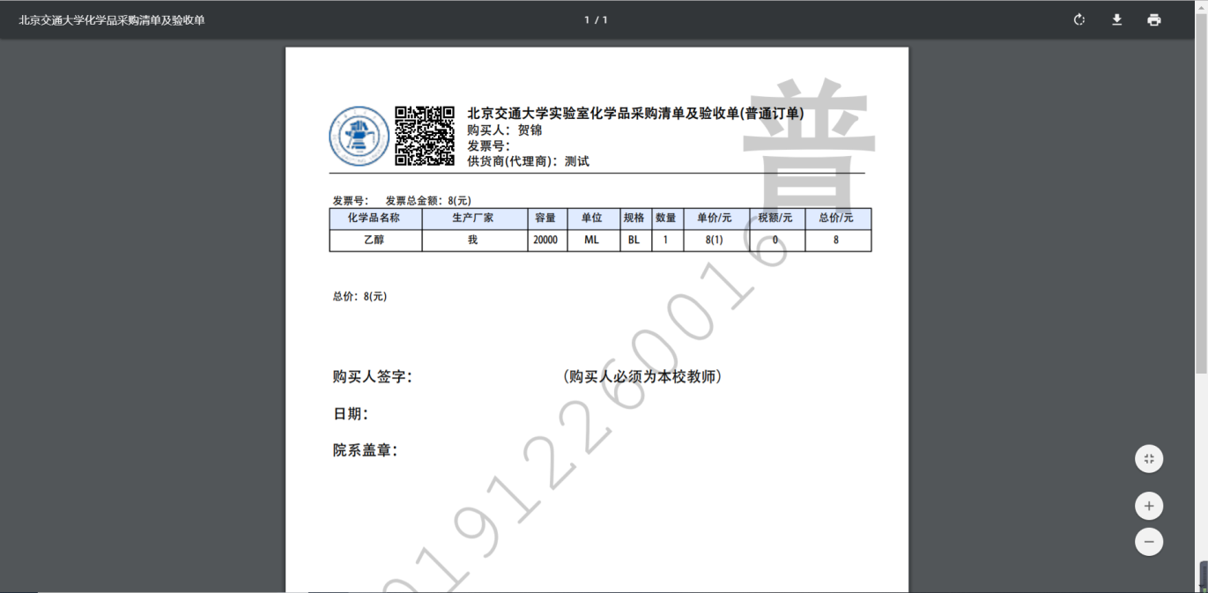Viewport: 1208px width, 593px height.
Task: Click the 化学品名称 table header
Action: pyautogui.click(x=374, y=218)
